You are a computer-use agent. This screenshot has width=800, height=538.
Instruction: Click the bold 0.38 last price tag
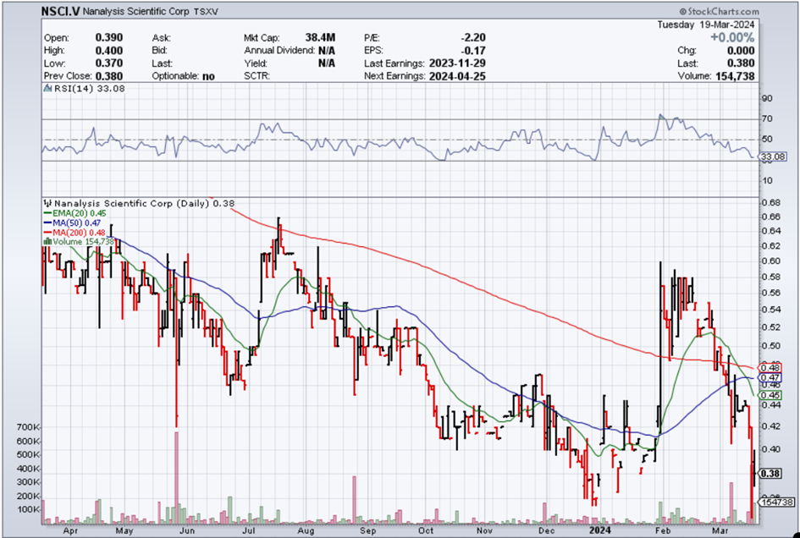[x=770, y=474]
